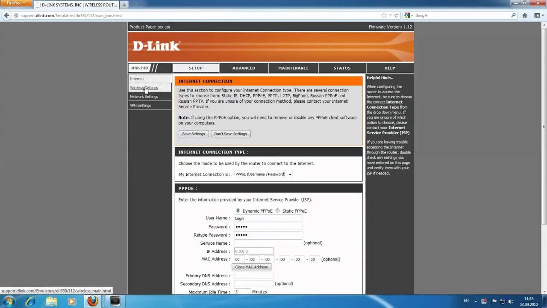Click the Helpful Hints heading
Screen dimensions: 547x308
[379, 78]
